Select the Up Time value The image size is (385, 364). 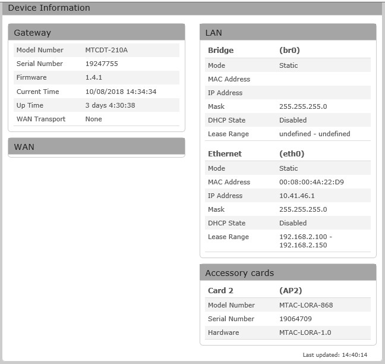click(110, 105)
